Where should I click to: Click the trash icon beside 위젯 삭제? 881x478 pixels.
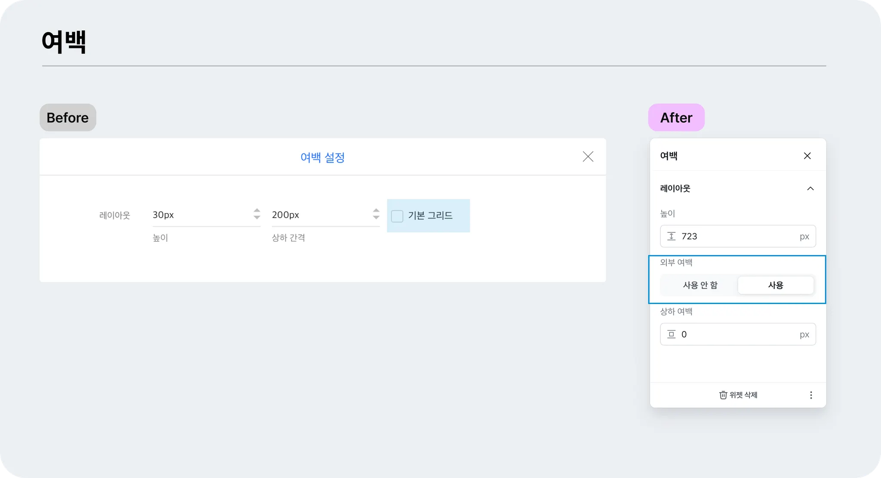tap(723, 395)
